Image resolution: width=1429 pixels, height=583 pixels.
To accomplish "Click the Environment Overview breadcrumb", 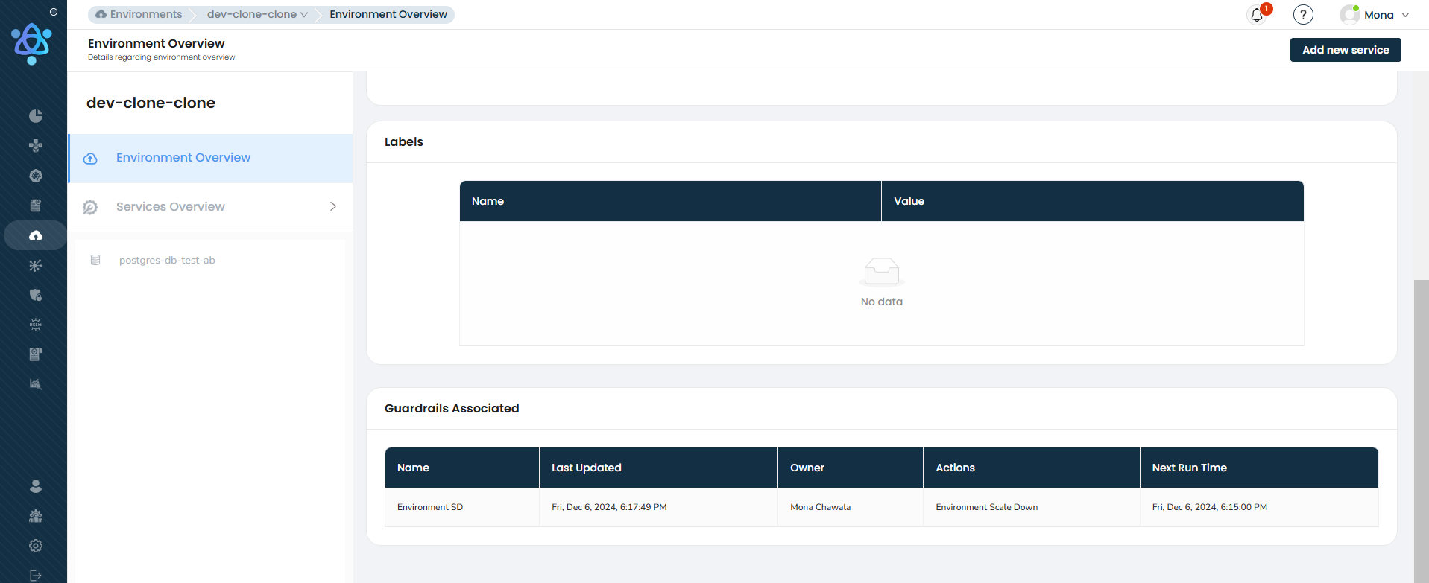I will pyautogui.click(x=388, y=14).
